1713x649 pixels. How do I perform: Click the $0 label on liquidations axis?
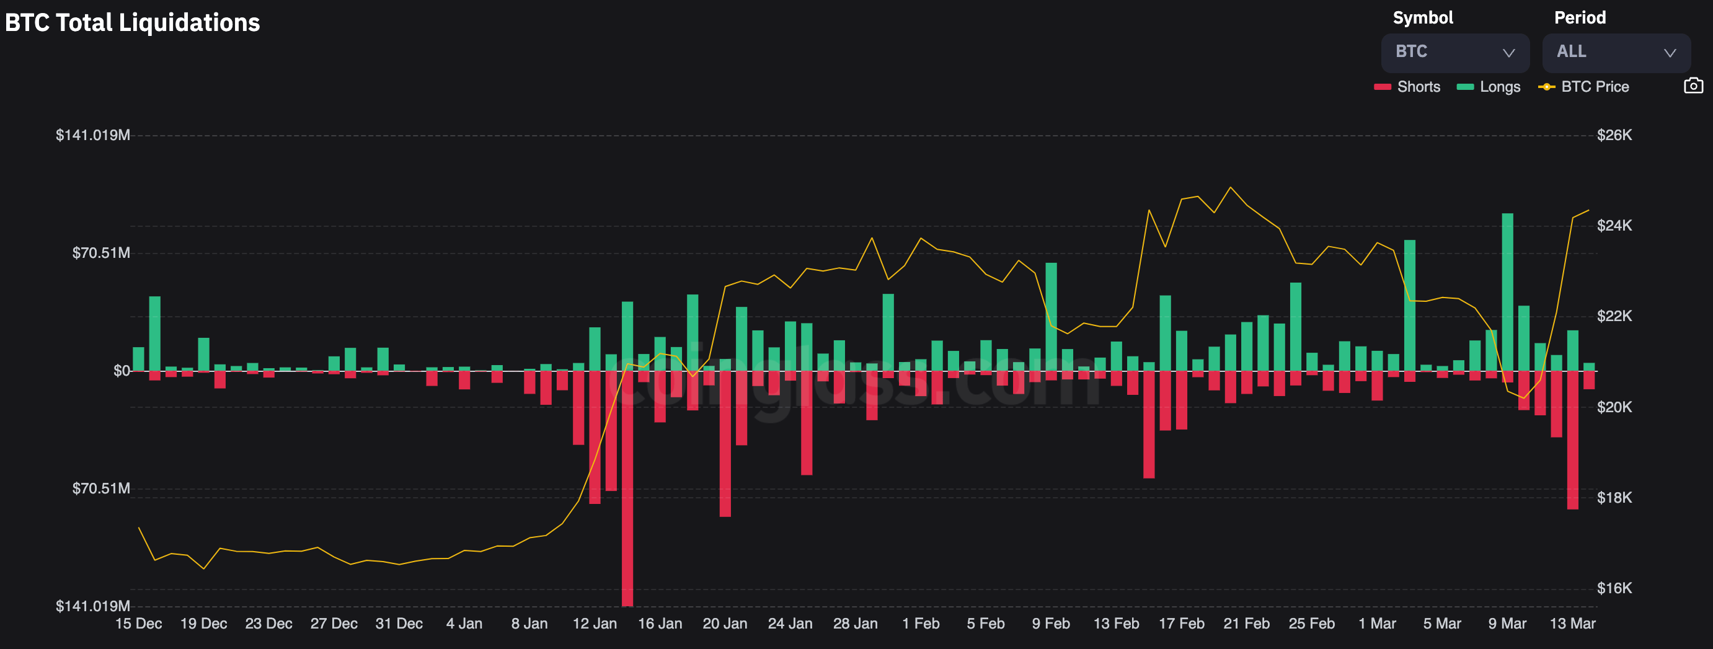click(121, 371)
